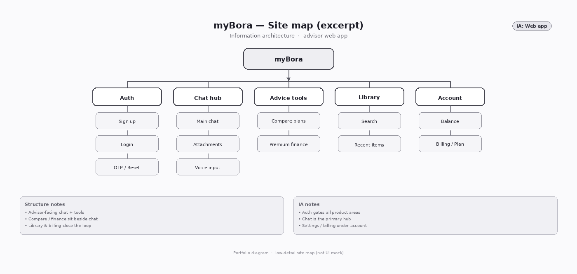Viewport: 577px width, 274px height.
Task: Click the note Settings / billing under account
Action: pyautogui.click(x=333, y=225)
